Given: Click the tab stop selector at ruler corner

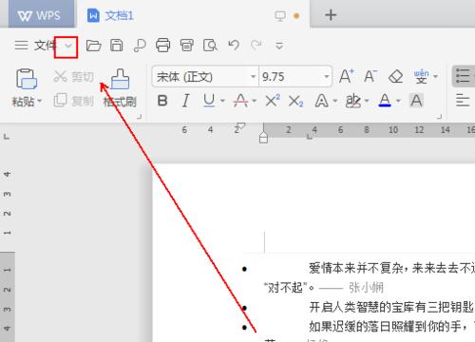Looking at the screenshot, I should pyautogui.click(x=7, y=137).
